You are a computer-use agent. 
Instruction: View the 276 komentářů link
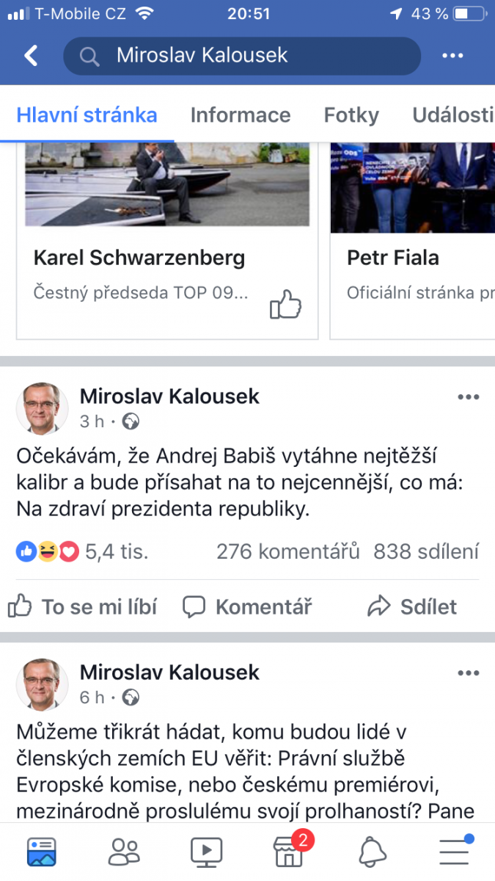[x=287, y=551]
